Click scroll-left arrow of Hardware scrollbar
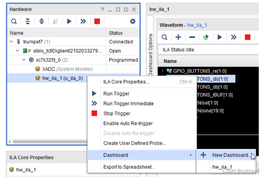 point(10,141)
